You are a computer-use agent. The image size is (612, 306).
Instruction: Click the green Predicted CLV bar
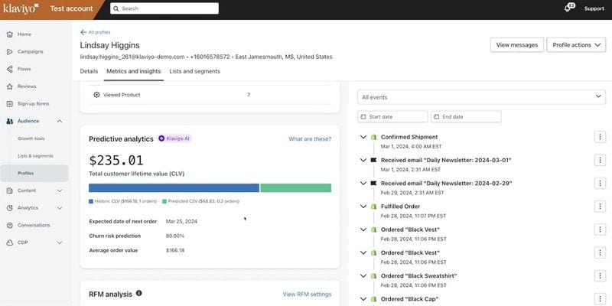pos(296,188)
